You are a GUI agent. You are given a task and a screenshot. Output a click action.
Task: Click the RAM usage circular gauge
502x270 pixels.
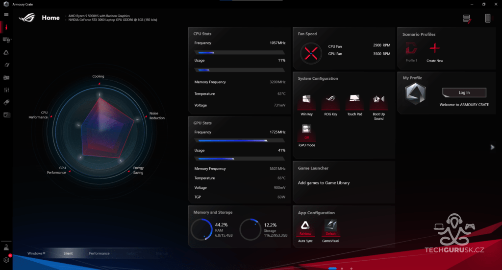[201, 229]
